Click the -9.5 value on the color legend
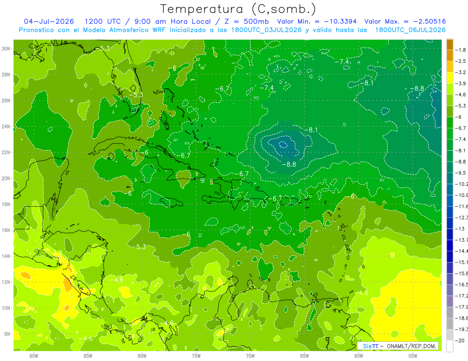 point(461,173)
